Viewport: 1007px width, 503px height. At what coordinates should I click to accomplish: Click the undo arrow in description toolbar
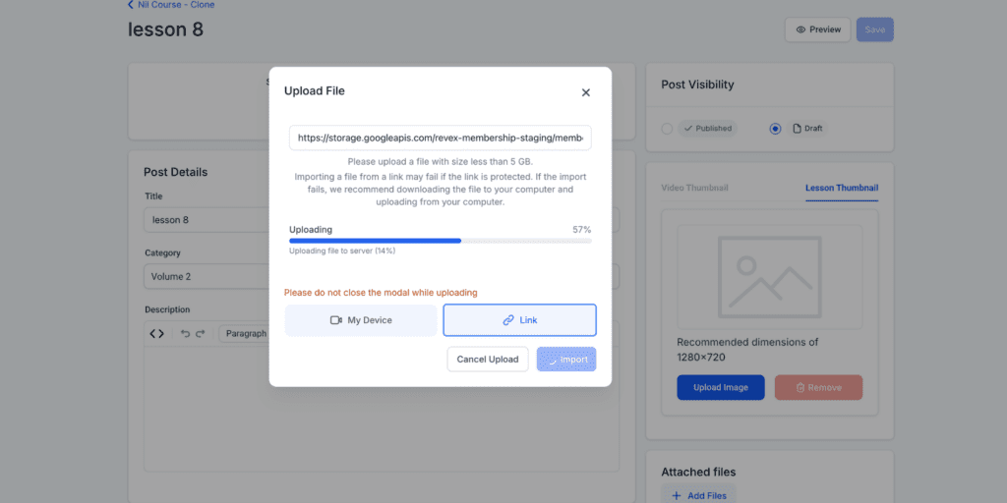[x=185, y=334]
